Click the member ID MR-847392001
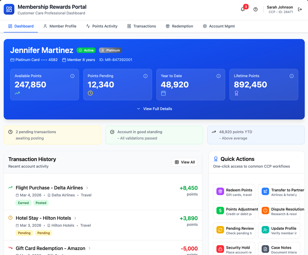Viewport: 308px width, 255px height. [x=116, y=60]
